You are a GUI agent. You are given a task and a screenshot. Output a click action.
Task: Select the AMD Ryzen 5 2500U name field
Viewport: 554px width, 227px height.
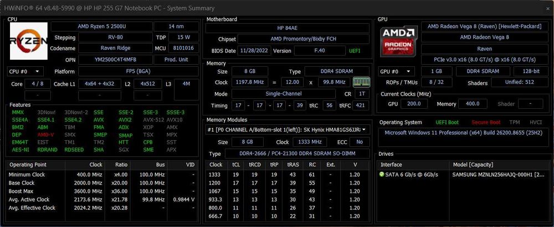pos(102,27)
